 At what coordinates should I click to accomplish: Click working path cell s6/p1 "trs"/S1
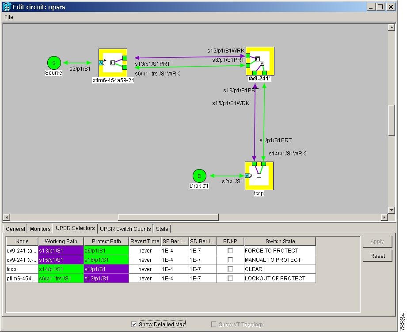[x=61, y=278]
